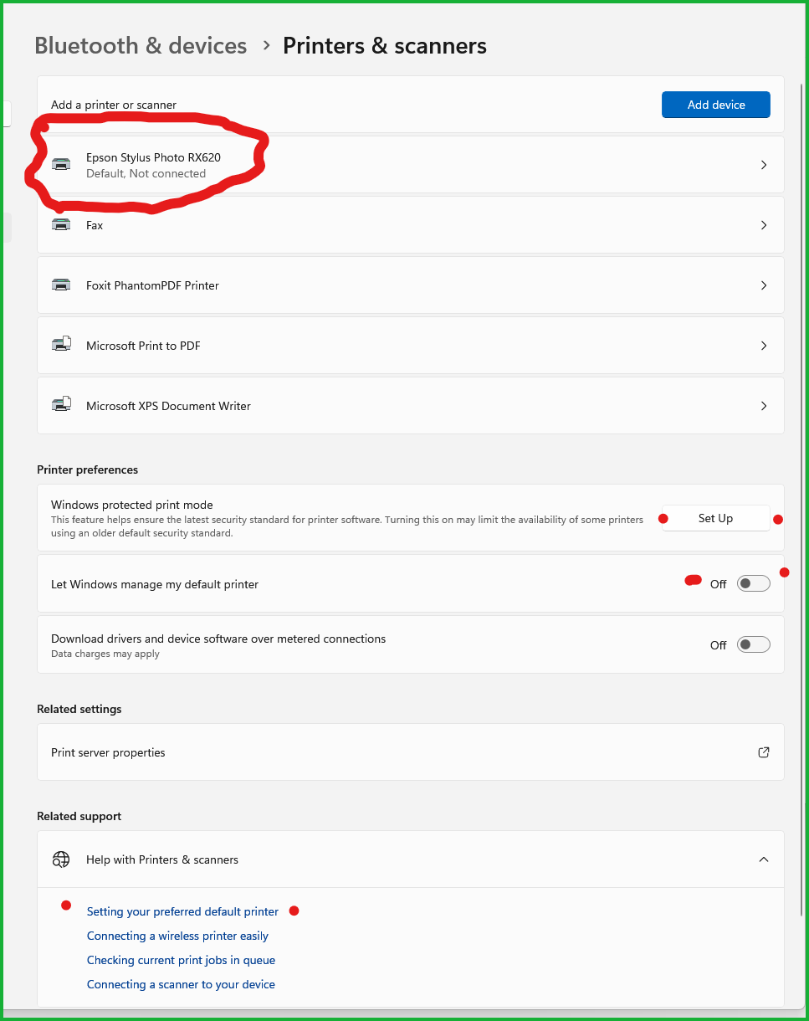Click the globe icon beside Help with Printers

(x=61, y=859)
